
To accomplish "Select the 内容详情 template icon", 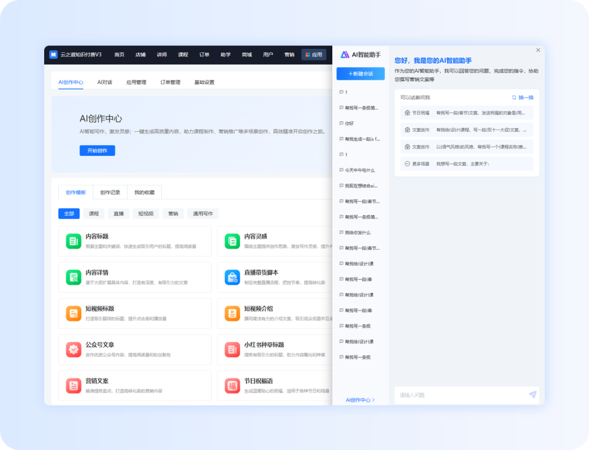I will (74, 277).
